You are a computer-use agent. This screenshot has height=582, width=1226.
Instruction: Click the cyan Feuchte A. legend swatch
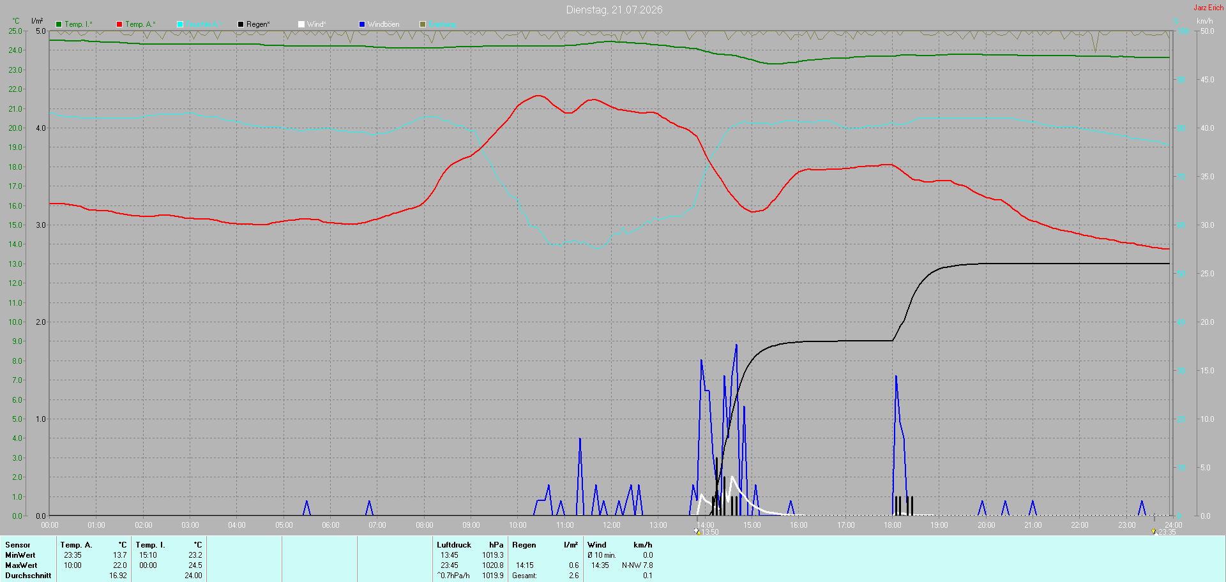click(180, 24)
